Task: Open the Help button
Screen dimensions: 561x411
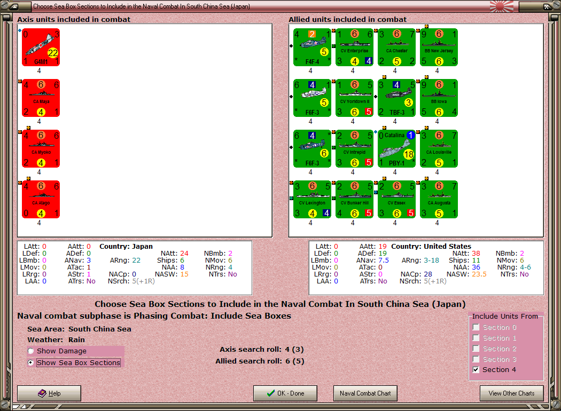Action: tap(49, 393)
